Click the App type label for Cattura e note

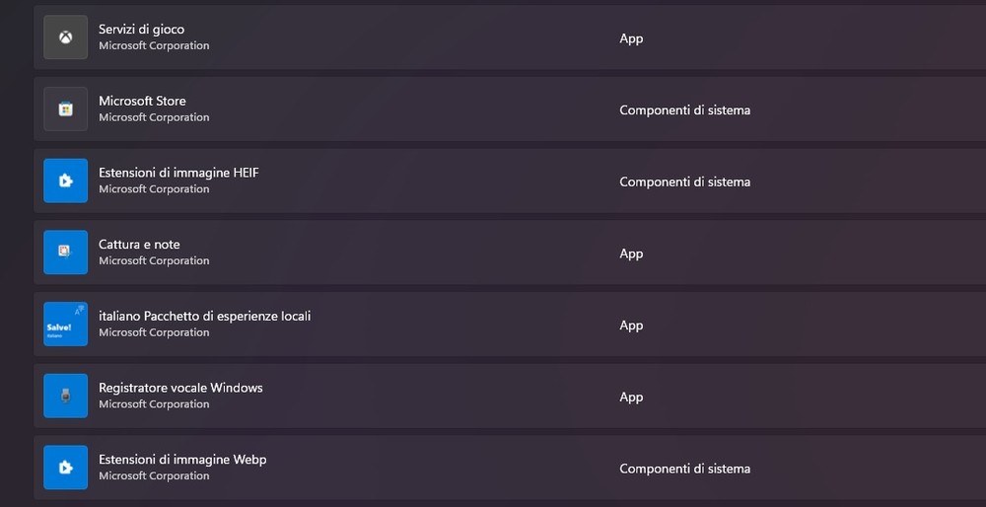point(631,253)
